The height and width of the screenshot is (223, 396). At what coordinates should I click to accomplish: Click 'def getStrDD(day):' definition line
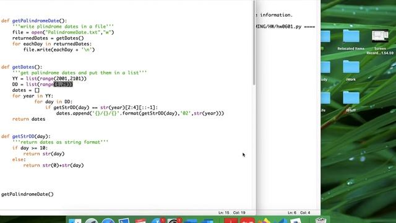pos(26,136)
